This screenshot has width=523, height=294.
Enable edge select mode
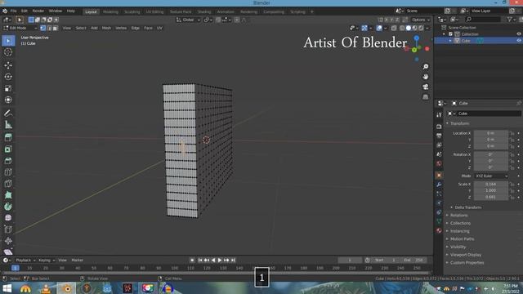pyautogui.click(x=49, y=28)
